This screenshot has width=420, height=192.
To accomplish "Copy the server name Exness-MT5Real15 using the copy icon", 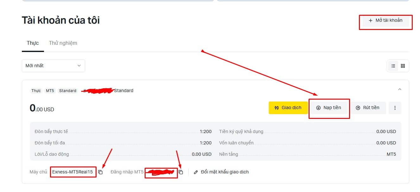I will (100, 172).
